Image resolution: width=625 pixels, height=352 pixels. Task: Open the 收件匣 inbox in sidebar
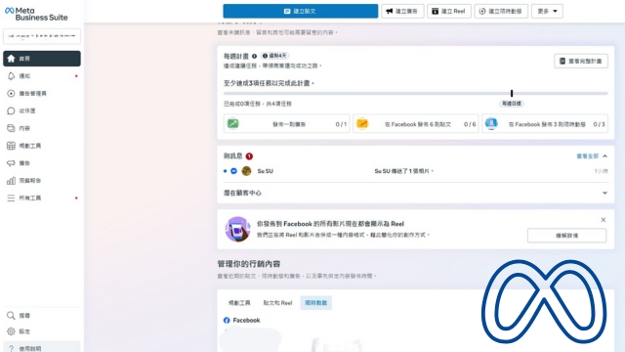(x=42, y=110)
